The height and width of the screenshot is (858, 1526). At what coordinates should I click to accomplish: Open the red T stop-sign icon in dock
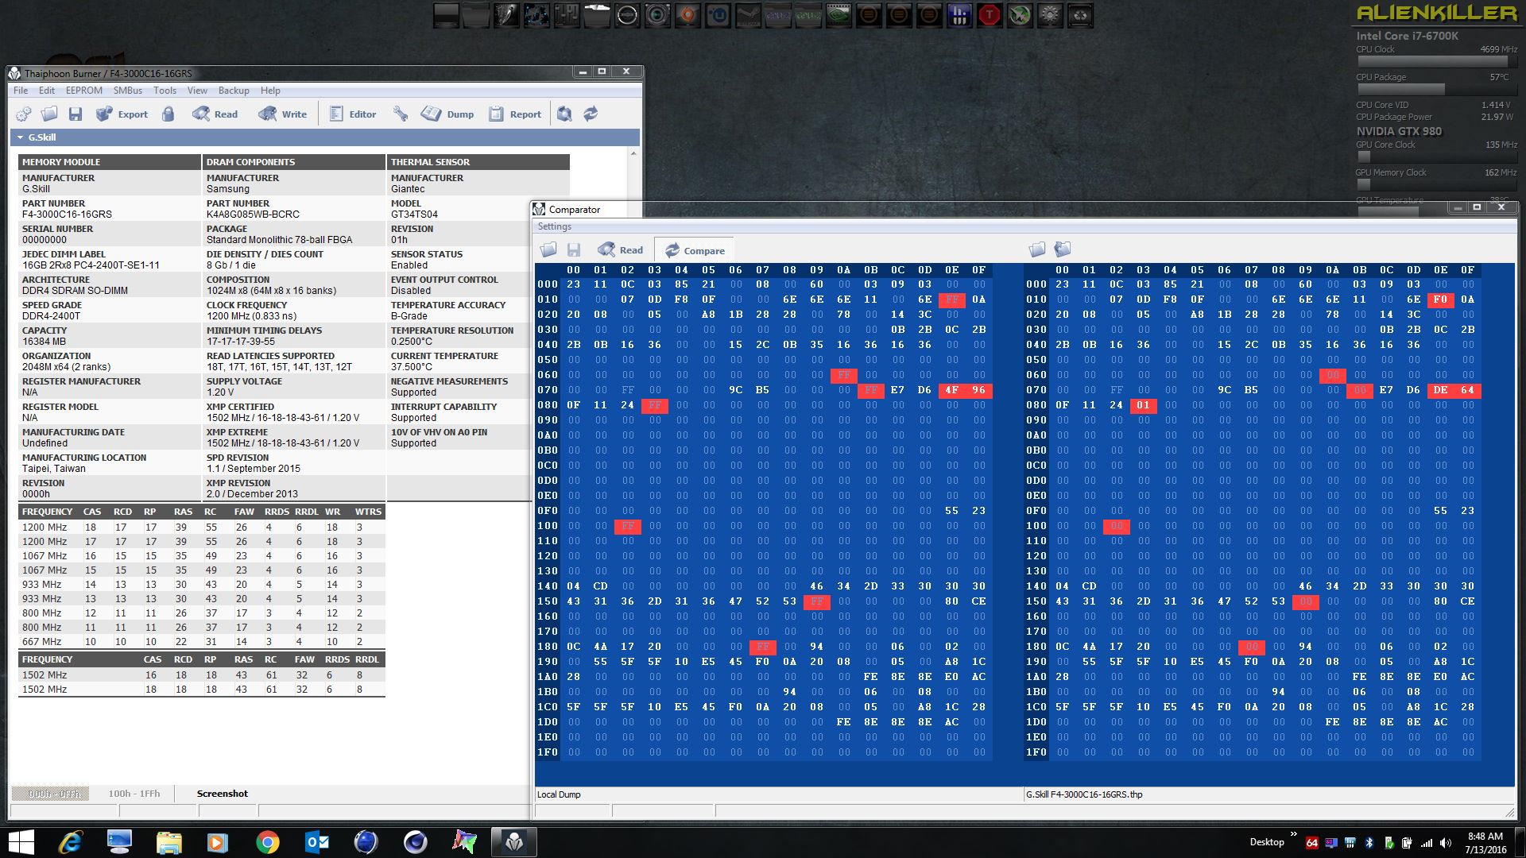990,15
